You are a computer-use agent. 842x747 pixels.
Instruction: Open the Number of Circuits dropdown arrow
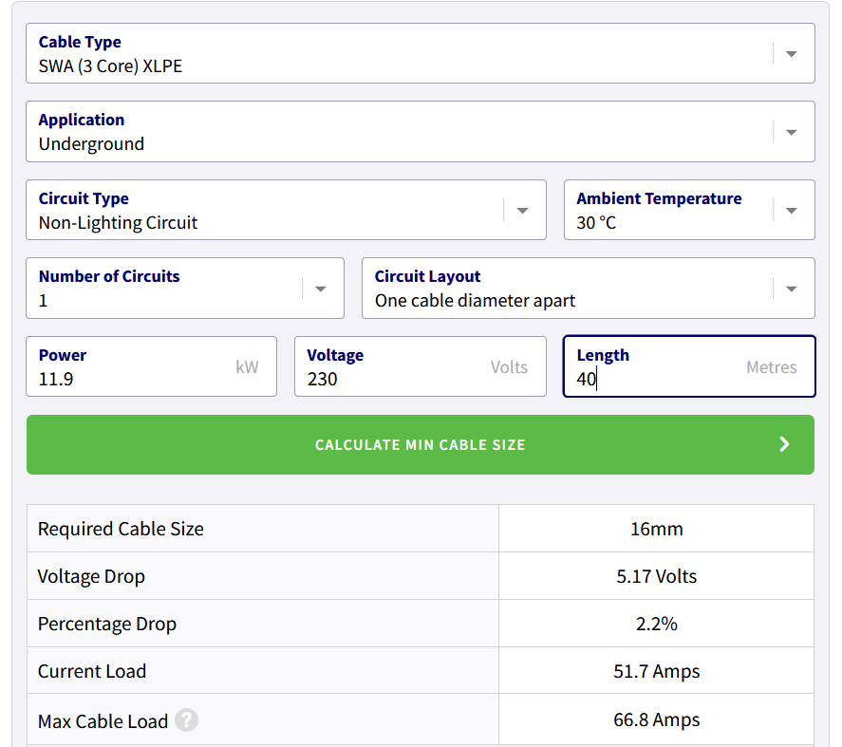click(x=320, y=289)
